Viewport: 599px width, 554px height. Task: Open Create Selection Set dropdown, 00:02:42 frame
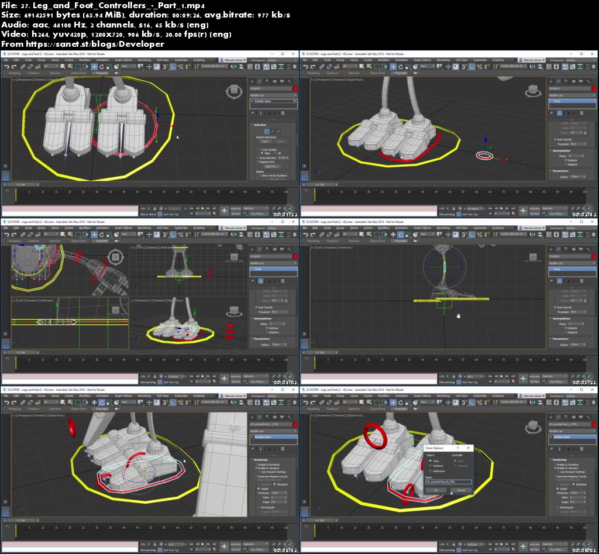coord(514,66)
